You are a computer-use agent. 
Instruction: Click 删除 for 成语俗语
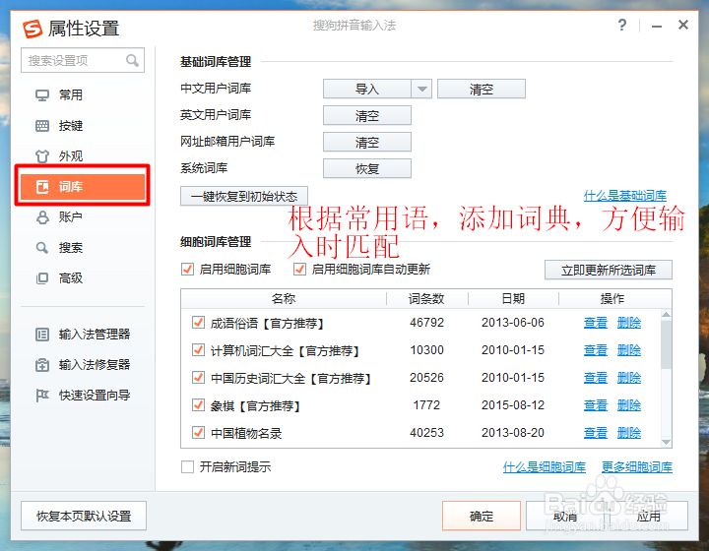point(629,323)
